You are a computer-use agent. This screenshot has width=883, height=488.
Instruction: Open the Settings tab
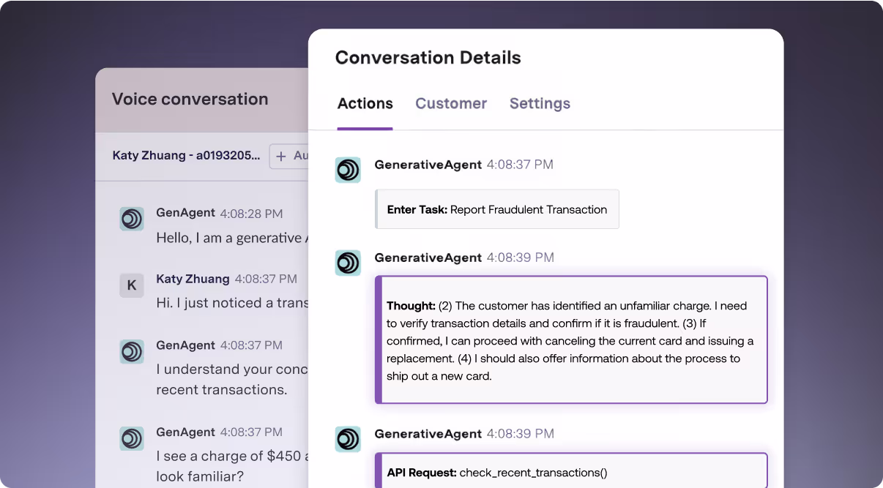pyautogui.click(x=540, y=103)
